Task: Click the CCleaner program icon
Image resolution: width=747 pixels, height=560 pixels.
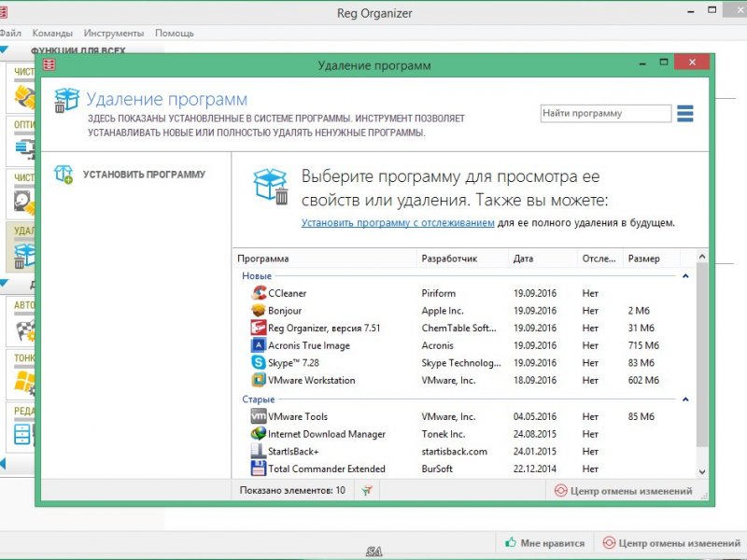Action: [259, 293]
